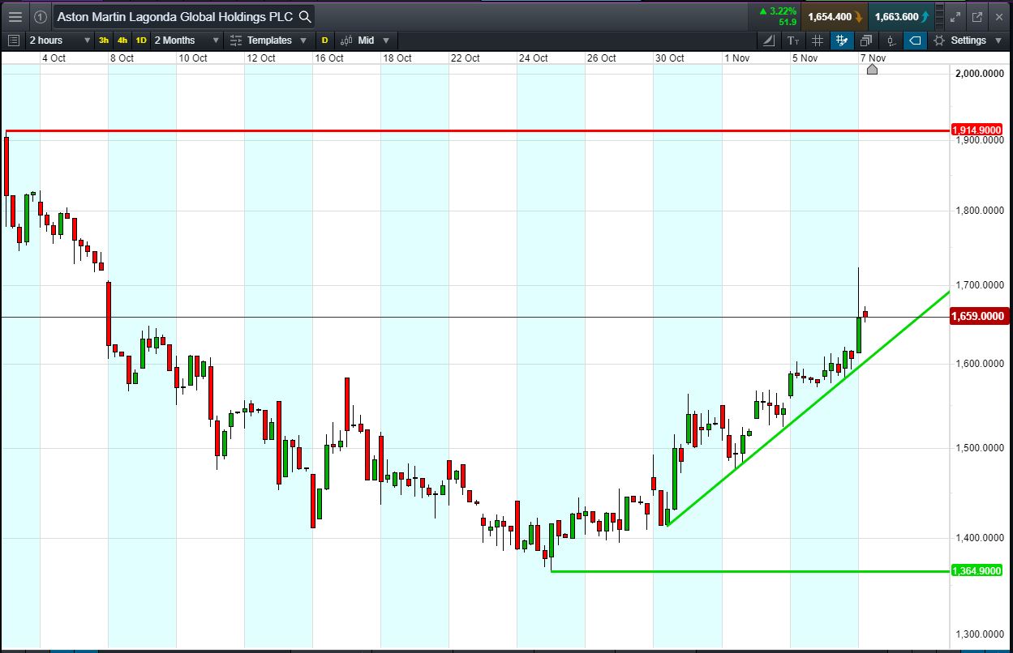This screenshot has width=1013, height=653.
Task: Click the grey marker below 7 Nov
Action: 872,70
